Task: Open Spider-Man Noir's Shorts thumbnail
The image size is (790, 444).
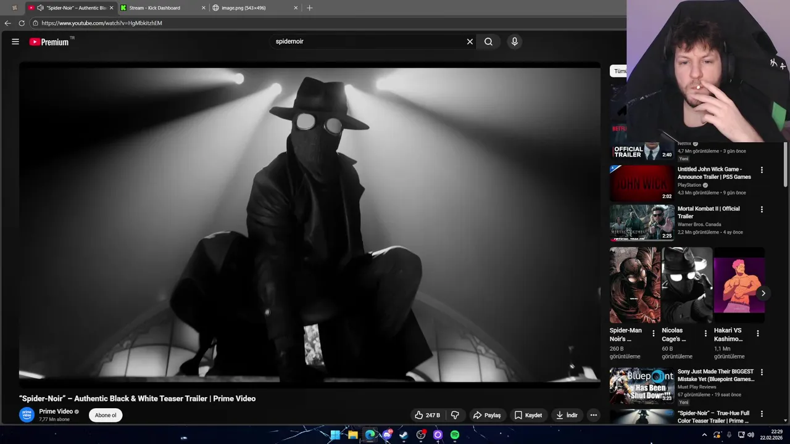Action: (635, 285)
